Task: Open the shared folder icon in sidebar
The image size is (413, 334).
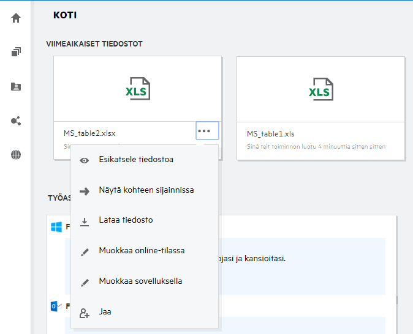Action: 16,86
